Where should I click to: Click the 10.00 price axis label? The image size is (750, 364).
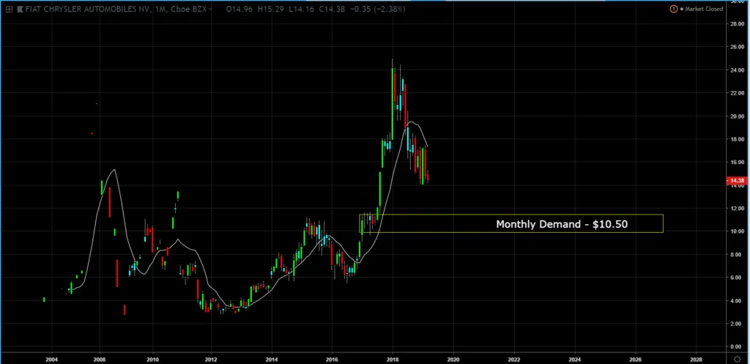[737, 231]
